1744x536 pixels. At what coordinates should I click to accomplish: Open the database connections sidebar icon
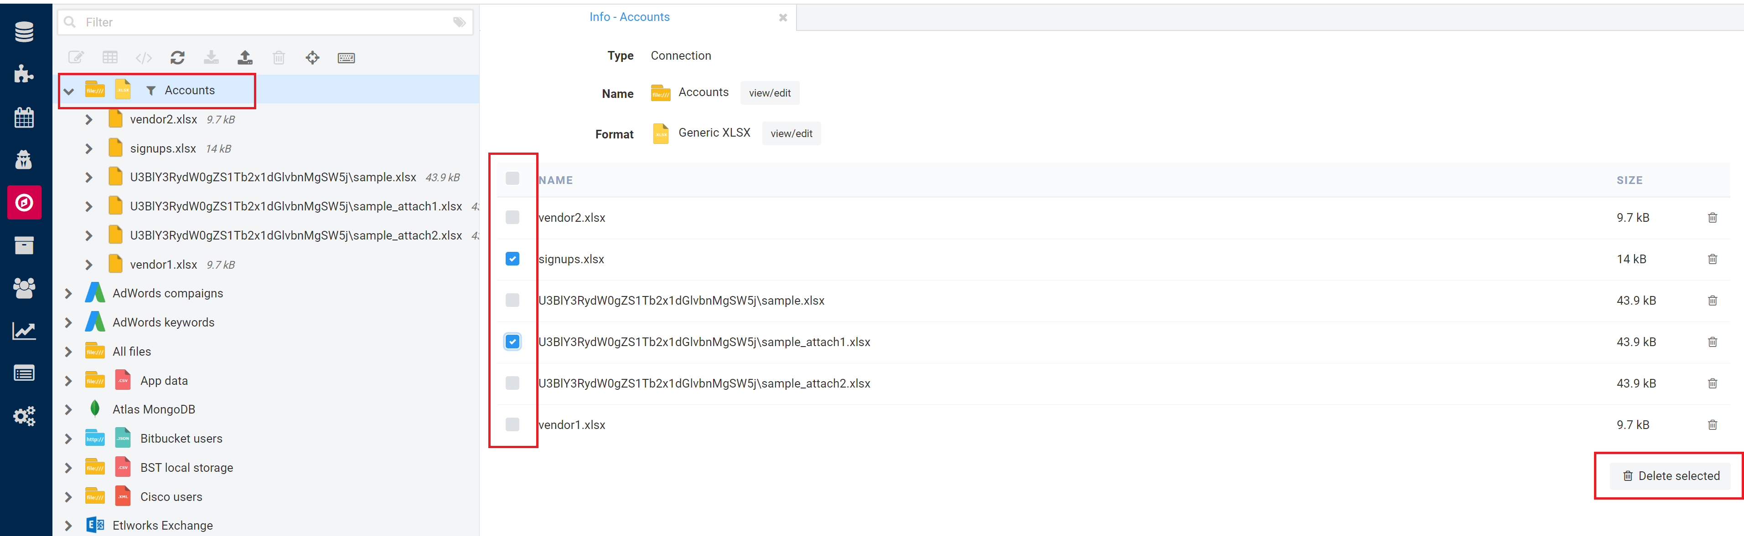24,32
